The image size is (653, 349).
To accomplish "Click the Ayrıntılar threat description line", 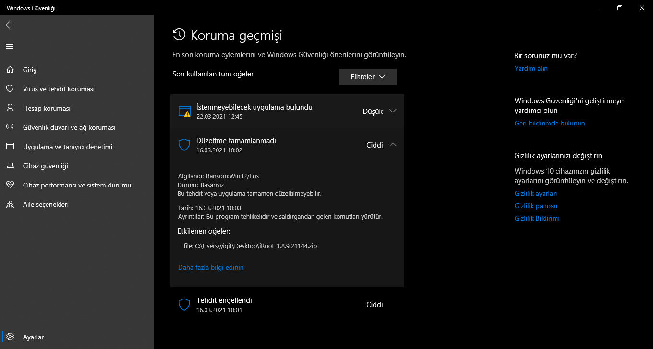I will (x=280, y=216).
